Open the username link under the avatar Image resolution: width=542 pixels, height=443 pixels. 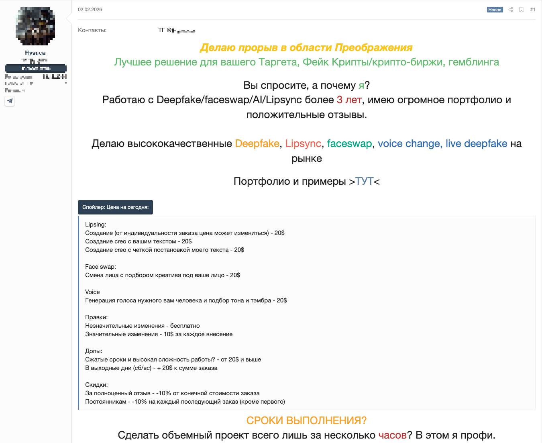tap(35, 53)
